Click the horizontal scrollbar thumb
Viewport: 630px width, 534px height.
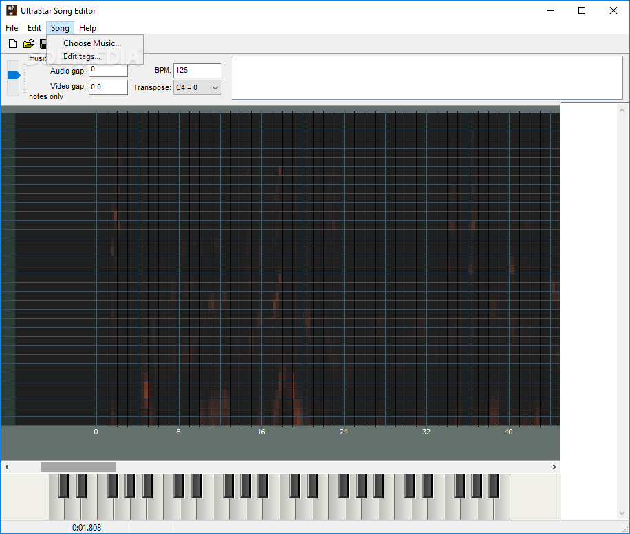pos(78,467)
